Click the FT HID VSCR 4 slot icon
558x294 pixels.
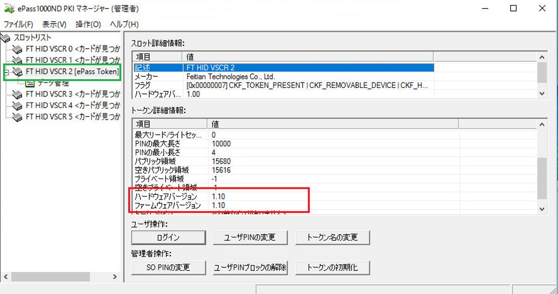(x=18, y=106)
